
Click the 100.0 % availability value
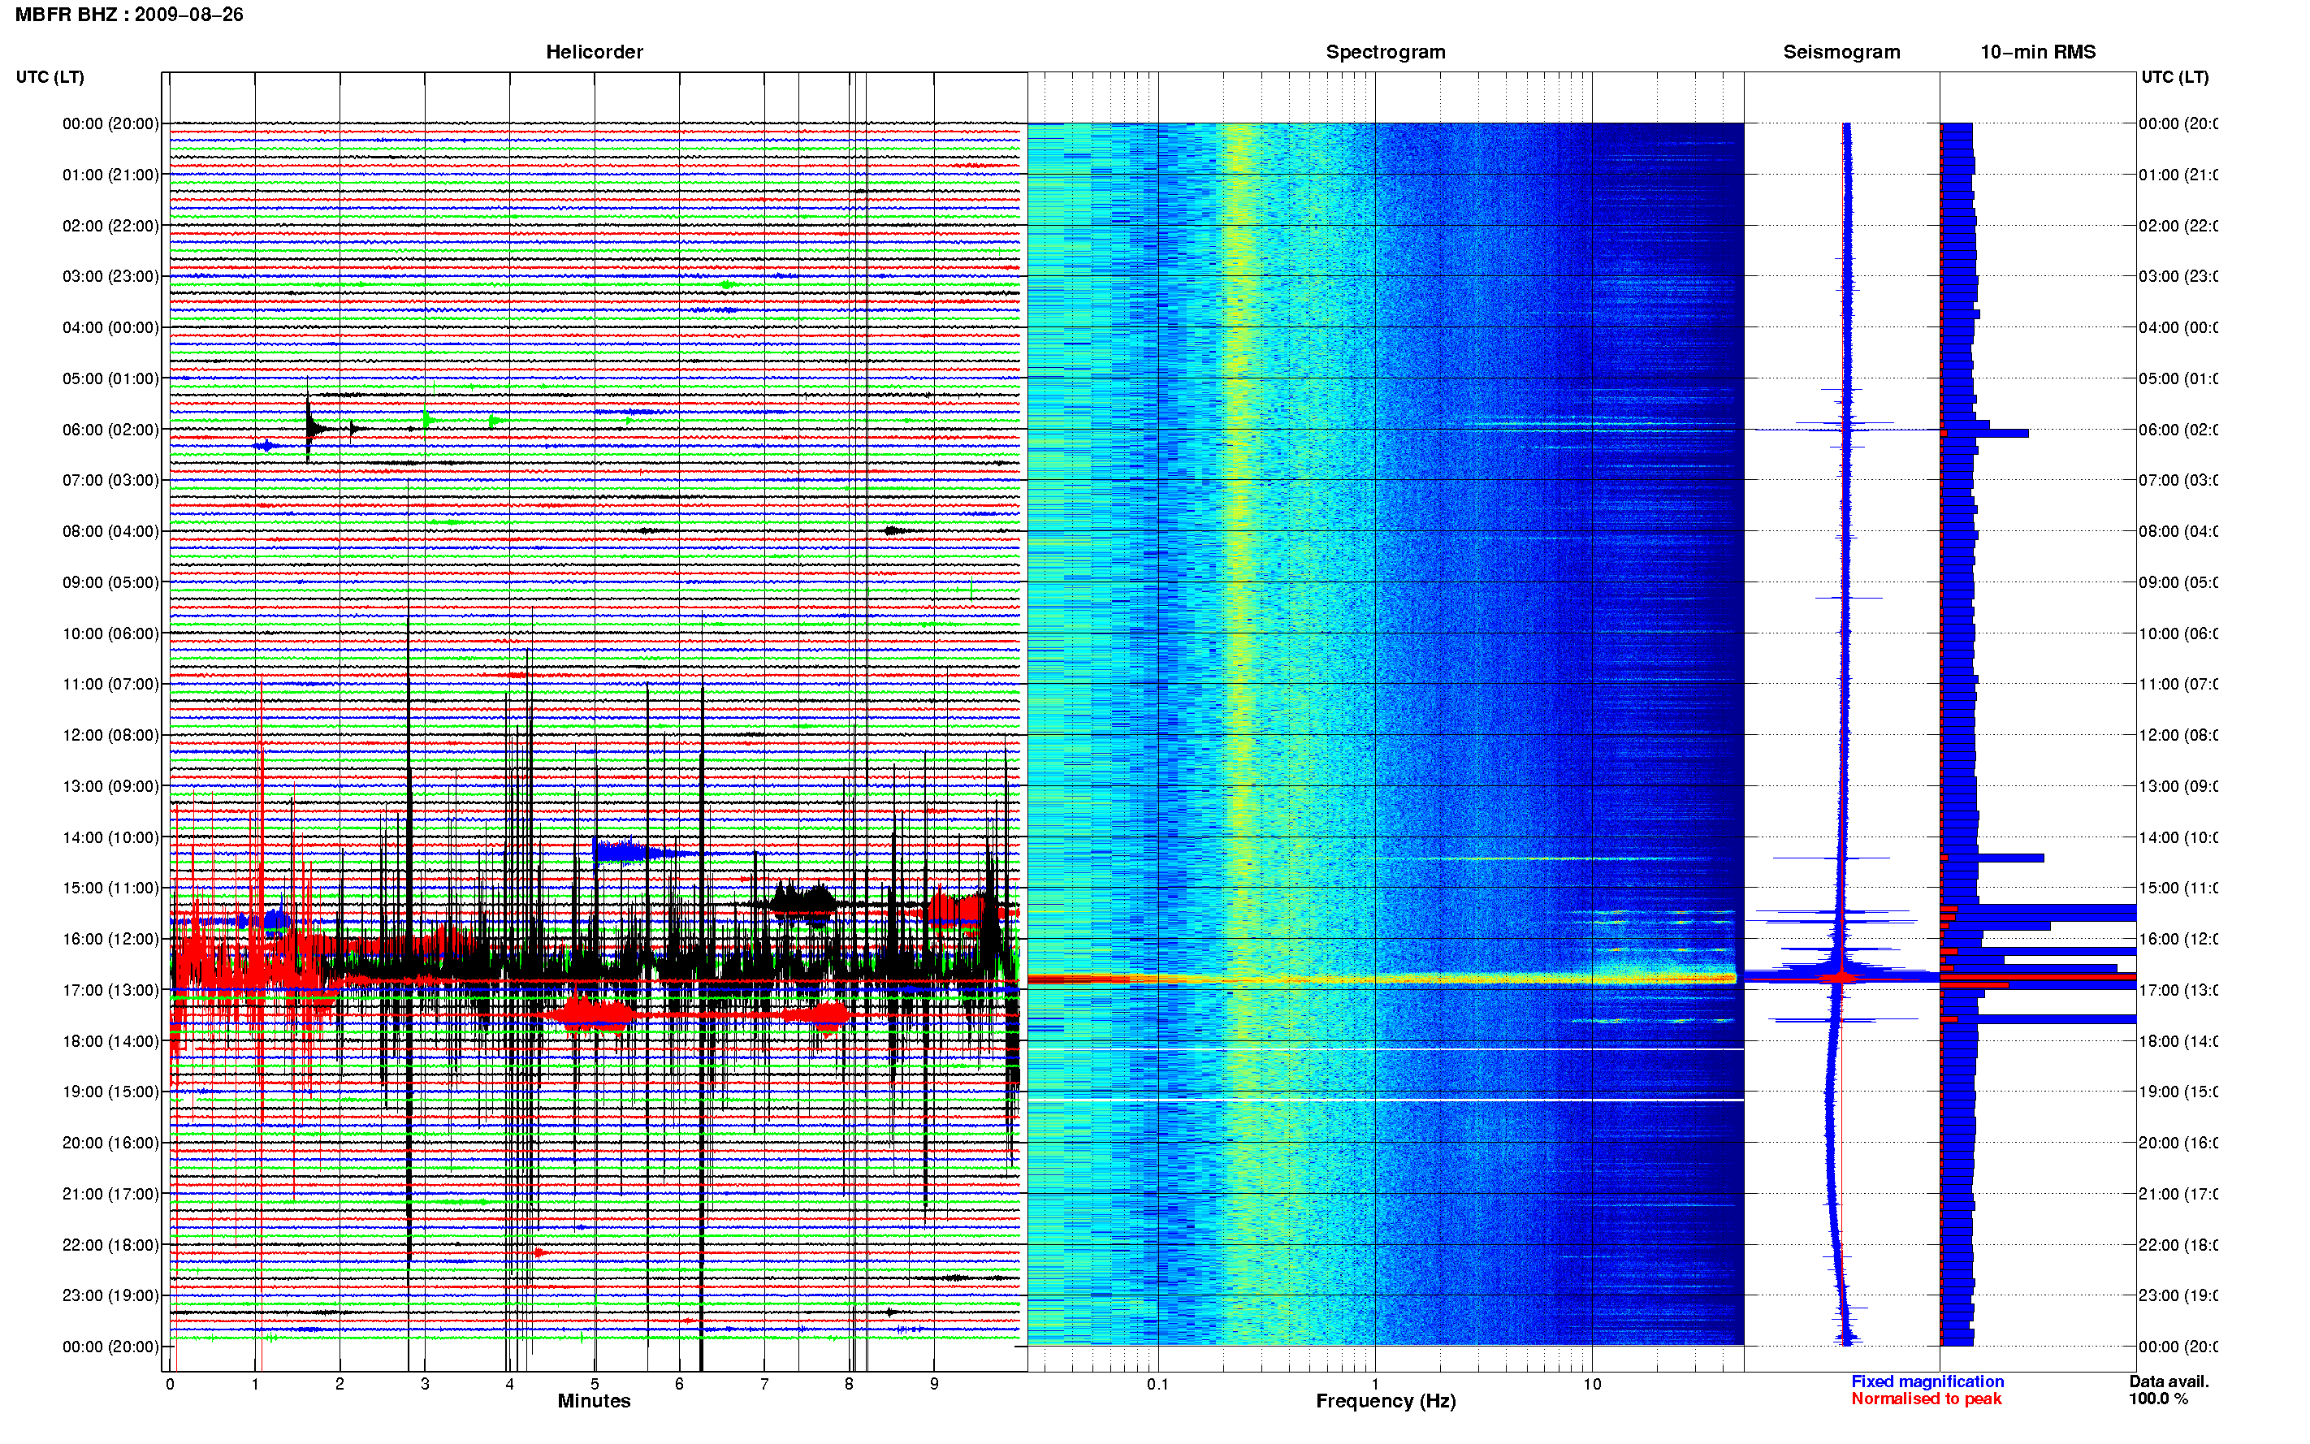(2158, 1399)
